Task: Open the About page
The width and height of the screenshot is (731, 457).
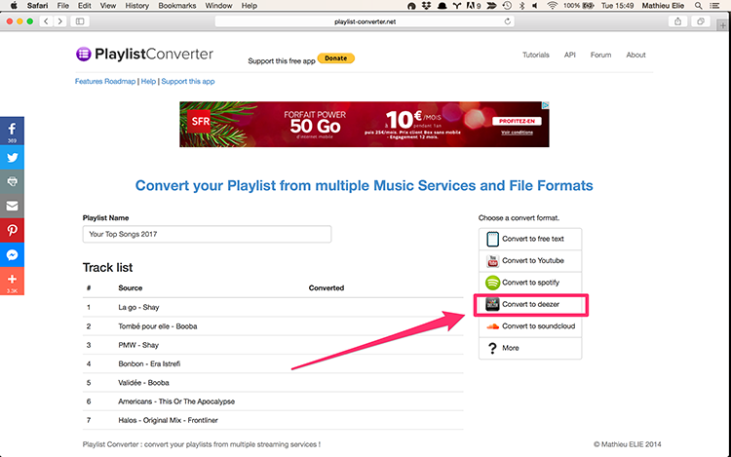Action: click(635, 55)
